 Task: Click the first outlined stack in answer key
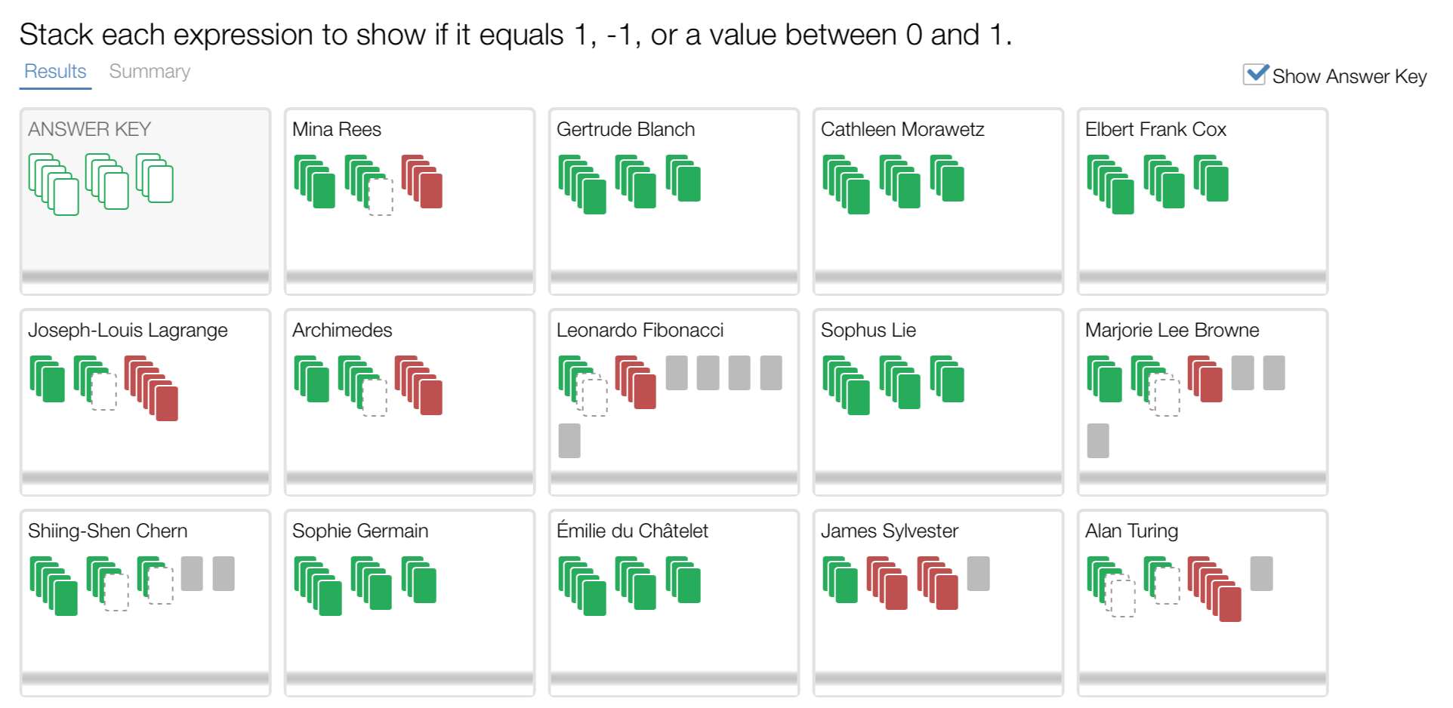click(x=54, y=184)
